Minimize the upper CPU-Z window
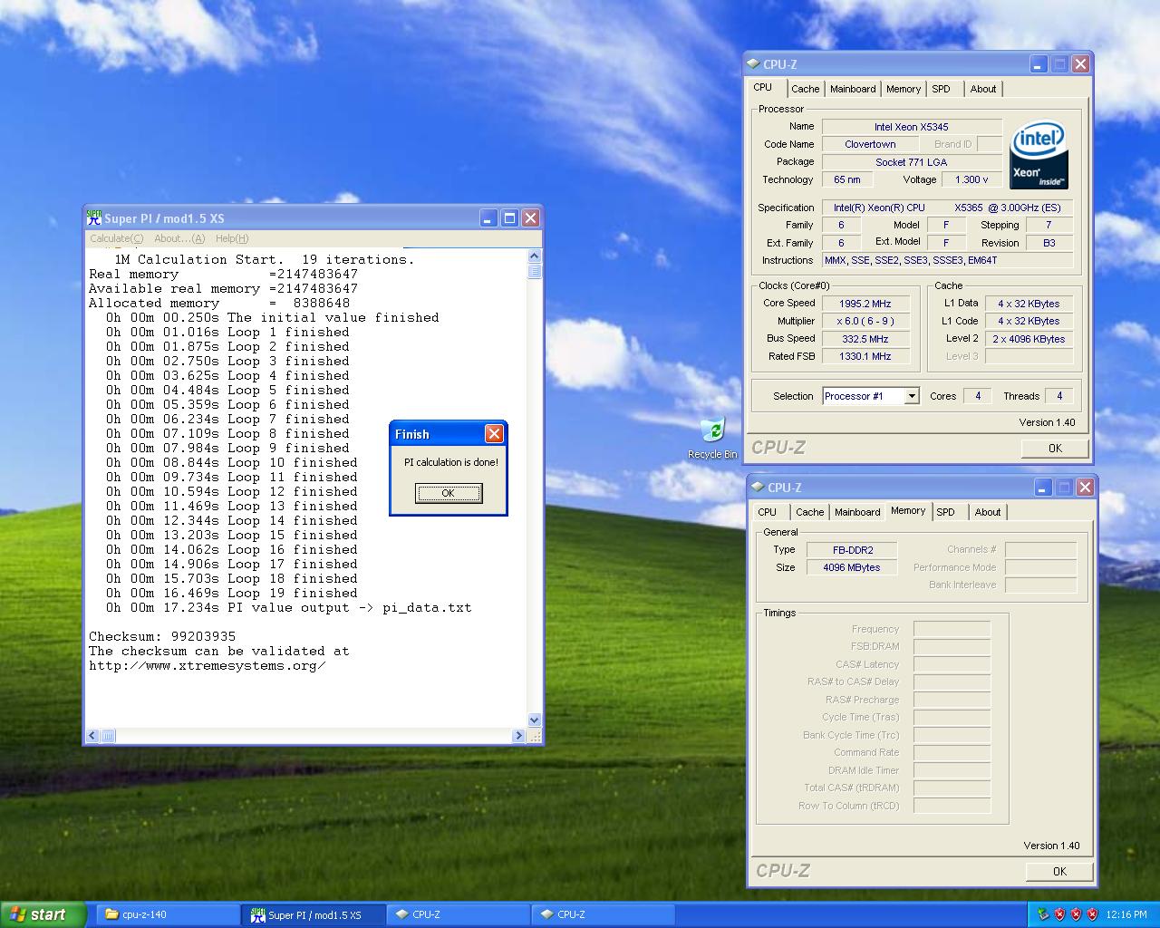1160x928 pixels. click(1039, 64)
